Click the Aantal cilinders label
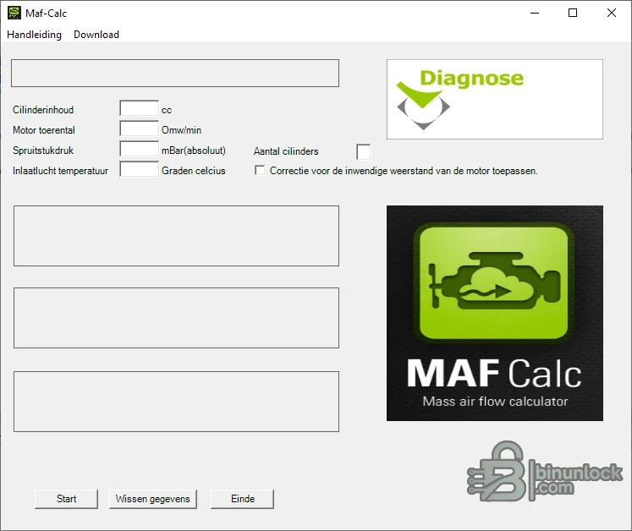Viewport: 632px width, 531px height. (x=286, y=151)
